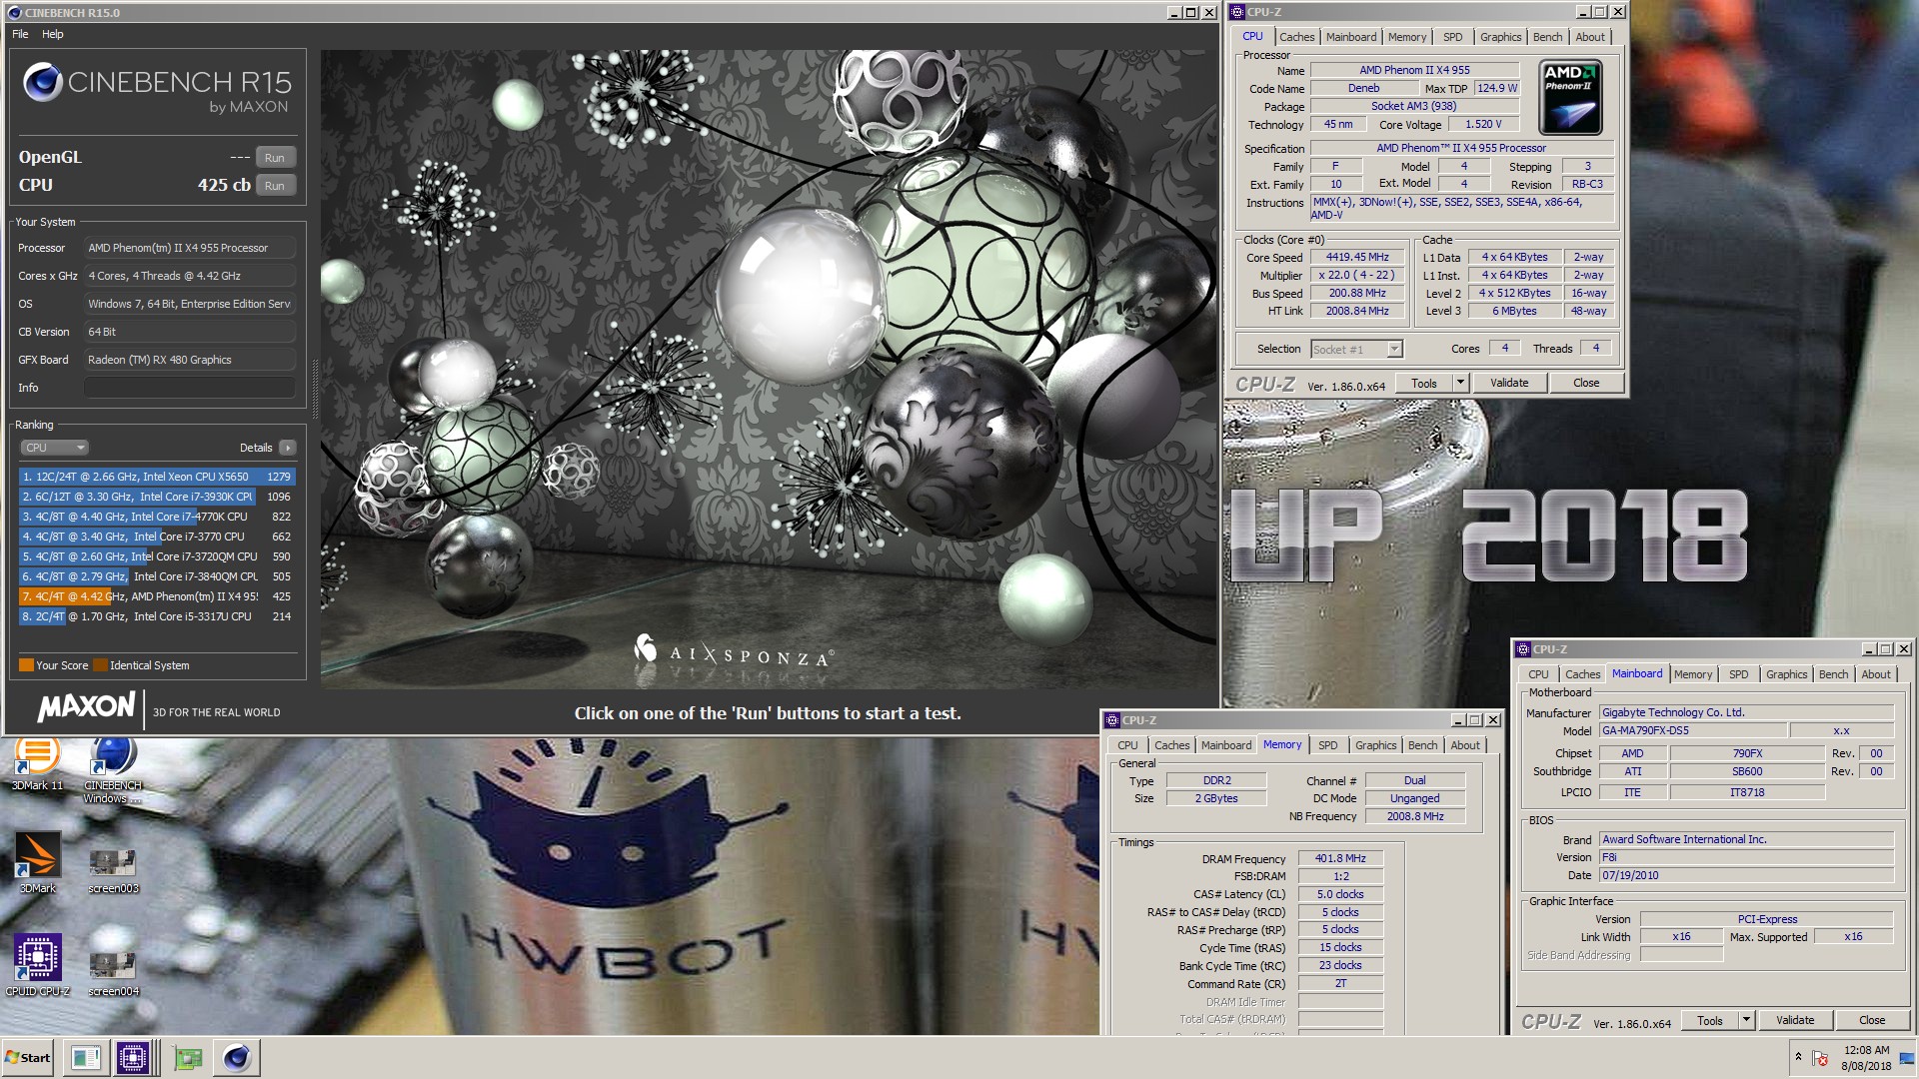This screenshot has width=1919, height=1079.
Task: Open the 3DMark desktop icon
Action: [x=37, y=863]
